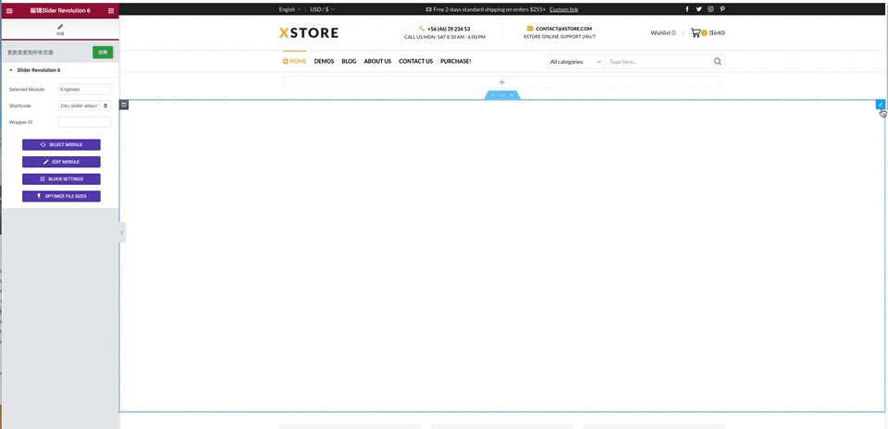Open the CONTACT US menu item
The image size is (888, 429).
pos(415,61)
